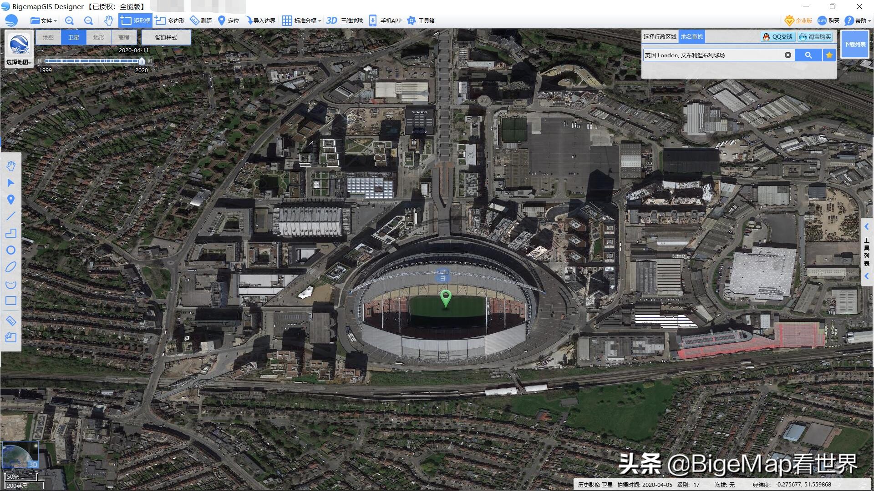Select the placemark pin tool in left sidebar
The image size is (874, 491).
[11, 199]
